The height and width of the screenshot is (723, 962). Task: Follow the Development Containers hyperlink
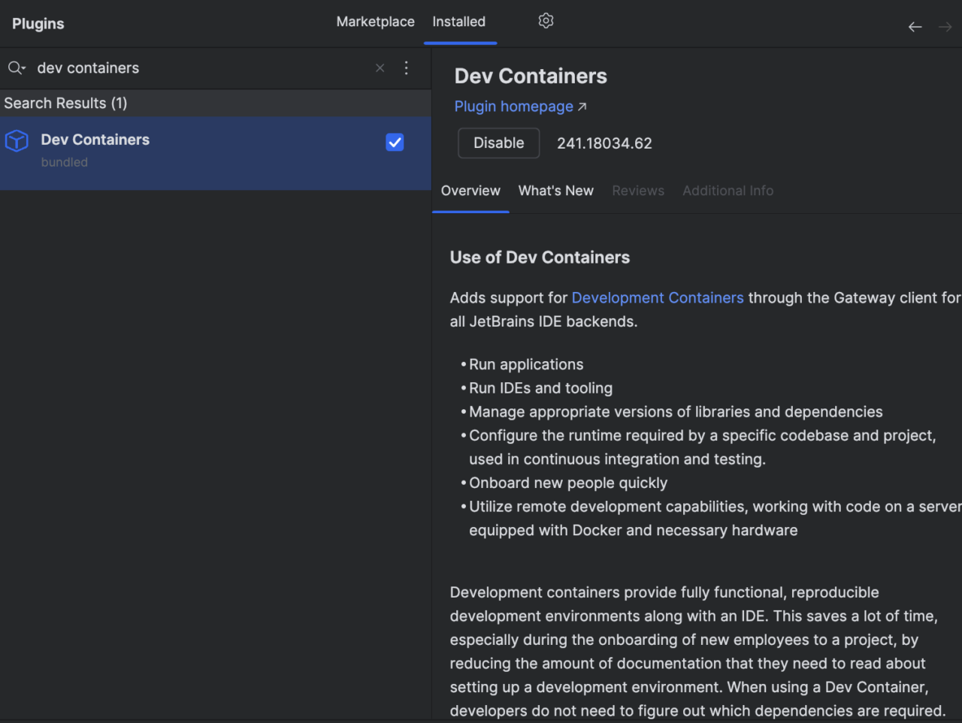pyautogui.click(x=657, y=297)
